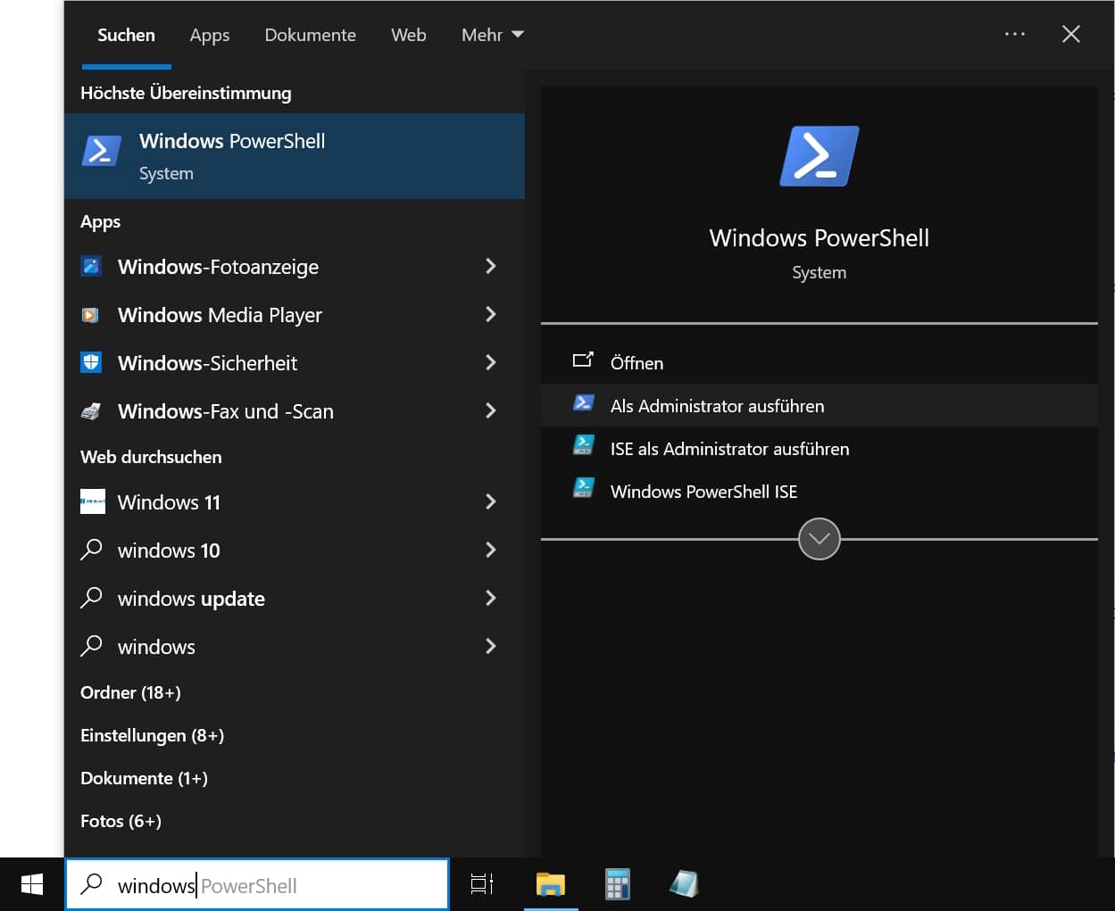The height and width of the screenshot is (911, 1115).
Task: Open the Windows Start menu button
Action: [32, 884]
